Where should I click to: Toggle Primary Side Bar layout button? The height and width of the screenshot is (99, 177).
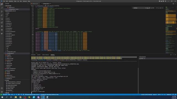tap(160, 1)
